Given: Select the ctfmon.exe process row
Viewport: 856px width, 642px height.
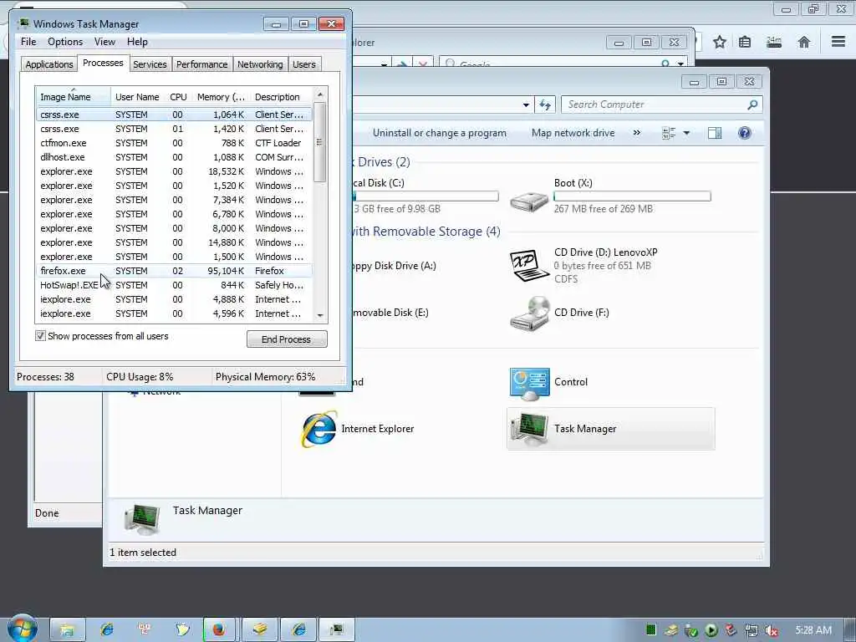Looking at the screenshot, I should tap(174, 143).
